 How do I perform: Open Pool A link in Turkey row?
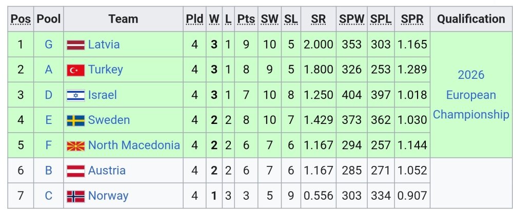(x=49, y=70)
